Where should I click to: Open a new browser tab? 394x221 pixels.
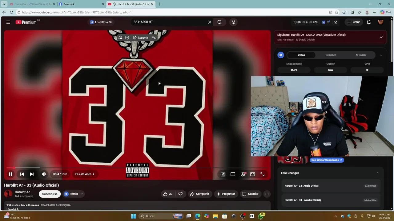[x=159, y=4]
